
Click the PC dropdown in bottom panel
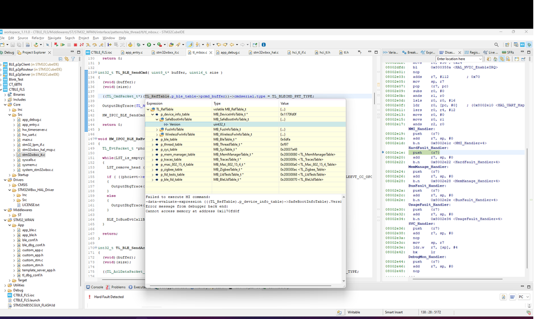point(524,297)
